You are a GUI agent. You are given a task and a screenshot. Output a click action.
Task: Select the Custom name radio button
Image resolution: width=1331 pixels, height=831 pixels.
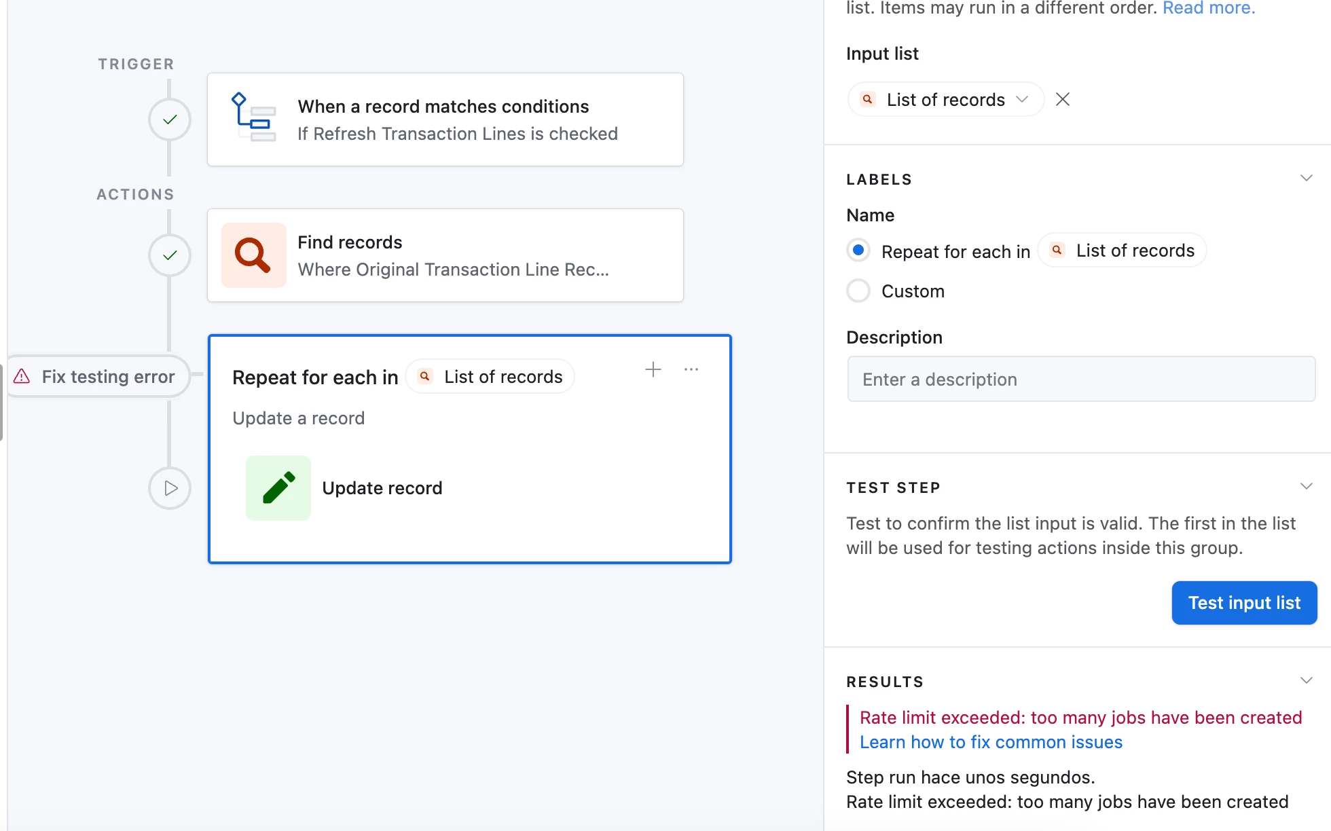(858, 291)
